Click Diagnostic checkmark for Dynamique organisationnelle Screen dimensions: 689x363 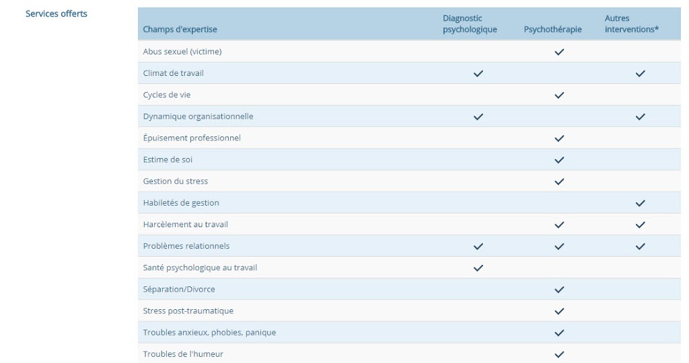click(x=478, y=117)
